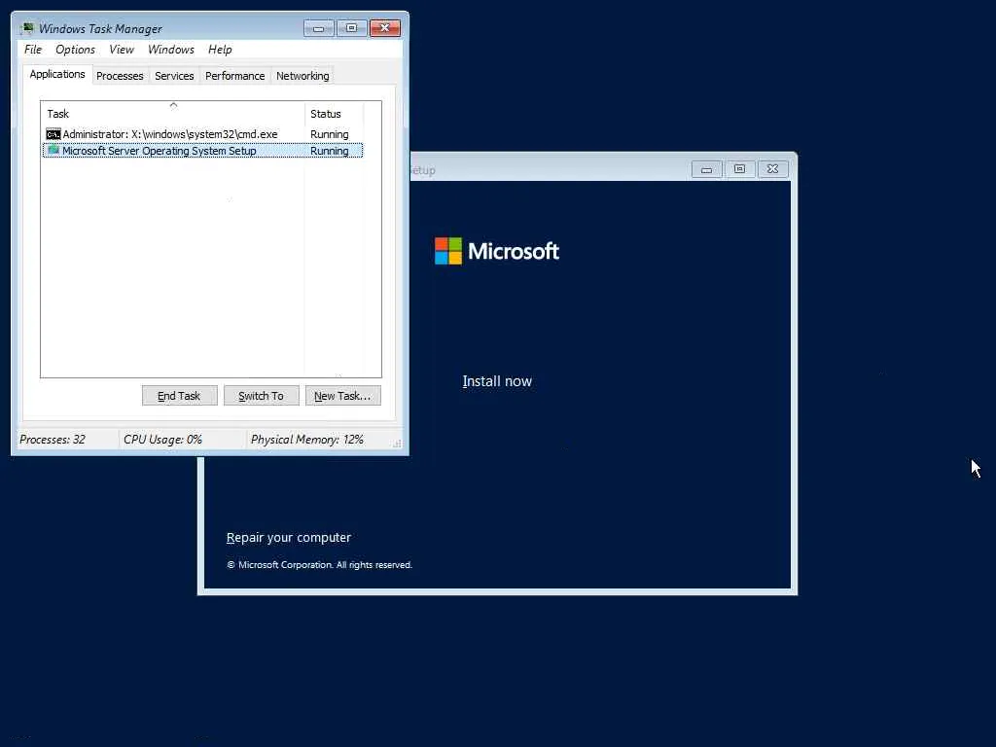Minimize the Setup window
This screenshot has height=747, width=996.
pos(706,169)
